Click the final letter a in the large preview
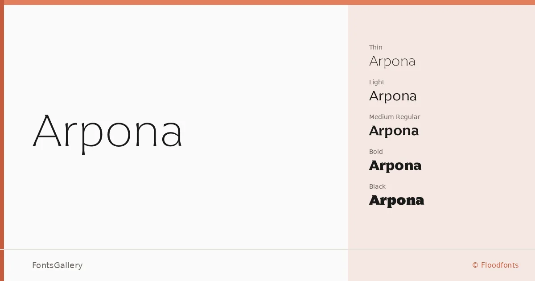 (x=172, y=135)
